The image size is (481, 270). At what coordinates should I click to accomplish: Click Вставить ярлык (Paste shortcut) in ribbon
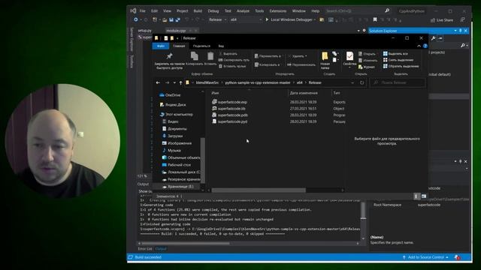pos(231,66)
